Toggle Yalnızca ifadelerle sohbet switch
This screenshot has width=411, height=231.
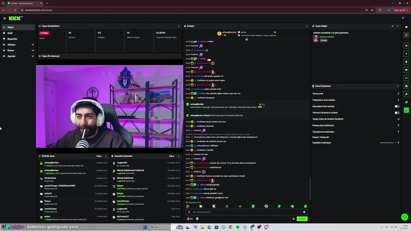pos(397,113)
